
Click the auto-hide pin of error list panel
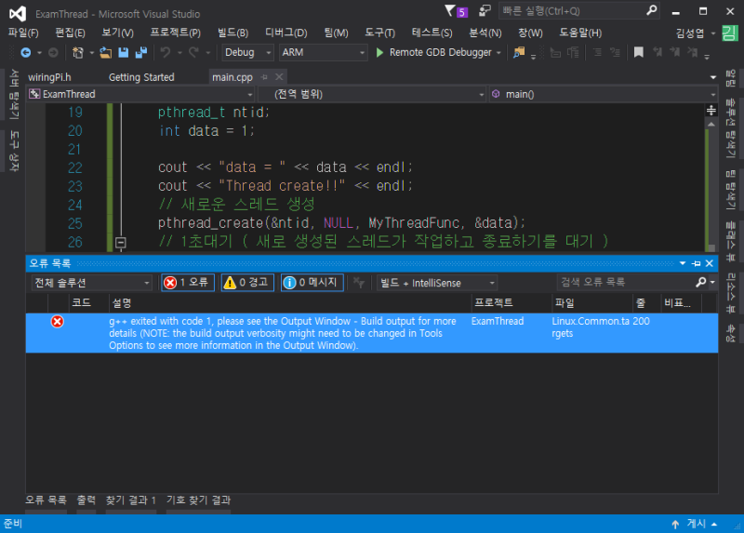coord(696,263)
